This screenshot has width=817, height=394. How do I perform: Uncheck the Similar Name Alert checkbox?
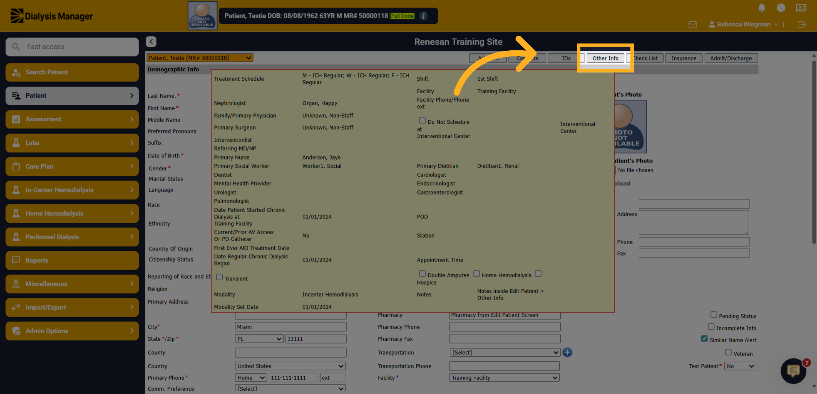point(704,339)
